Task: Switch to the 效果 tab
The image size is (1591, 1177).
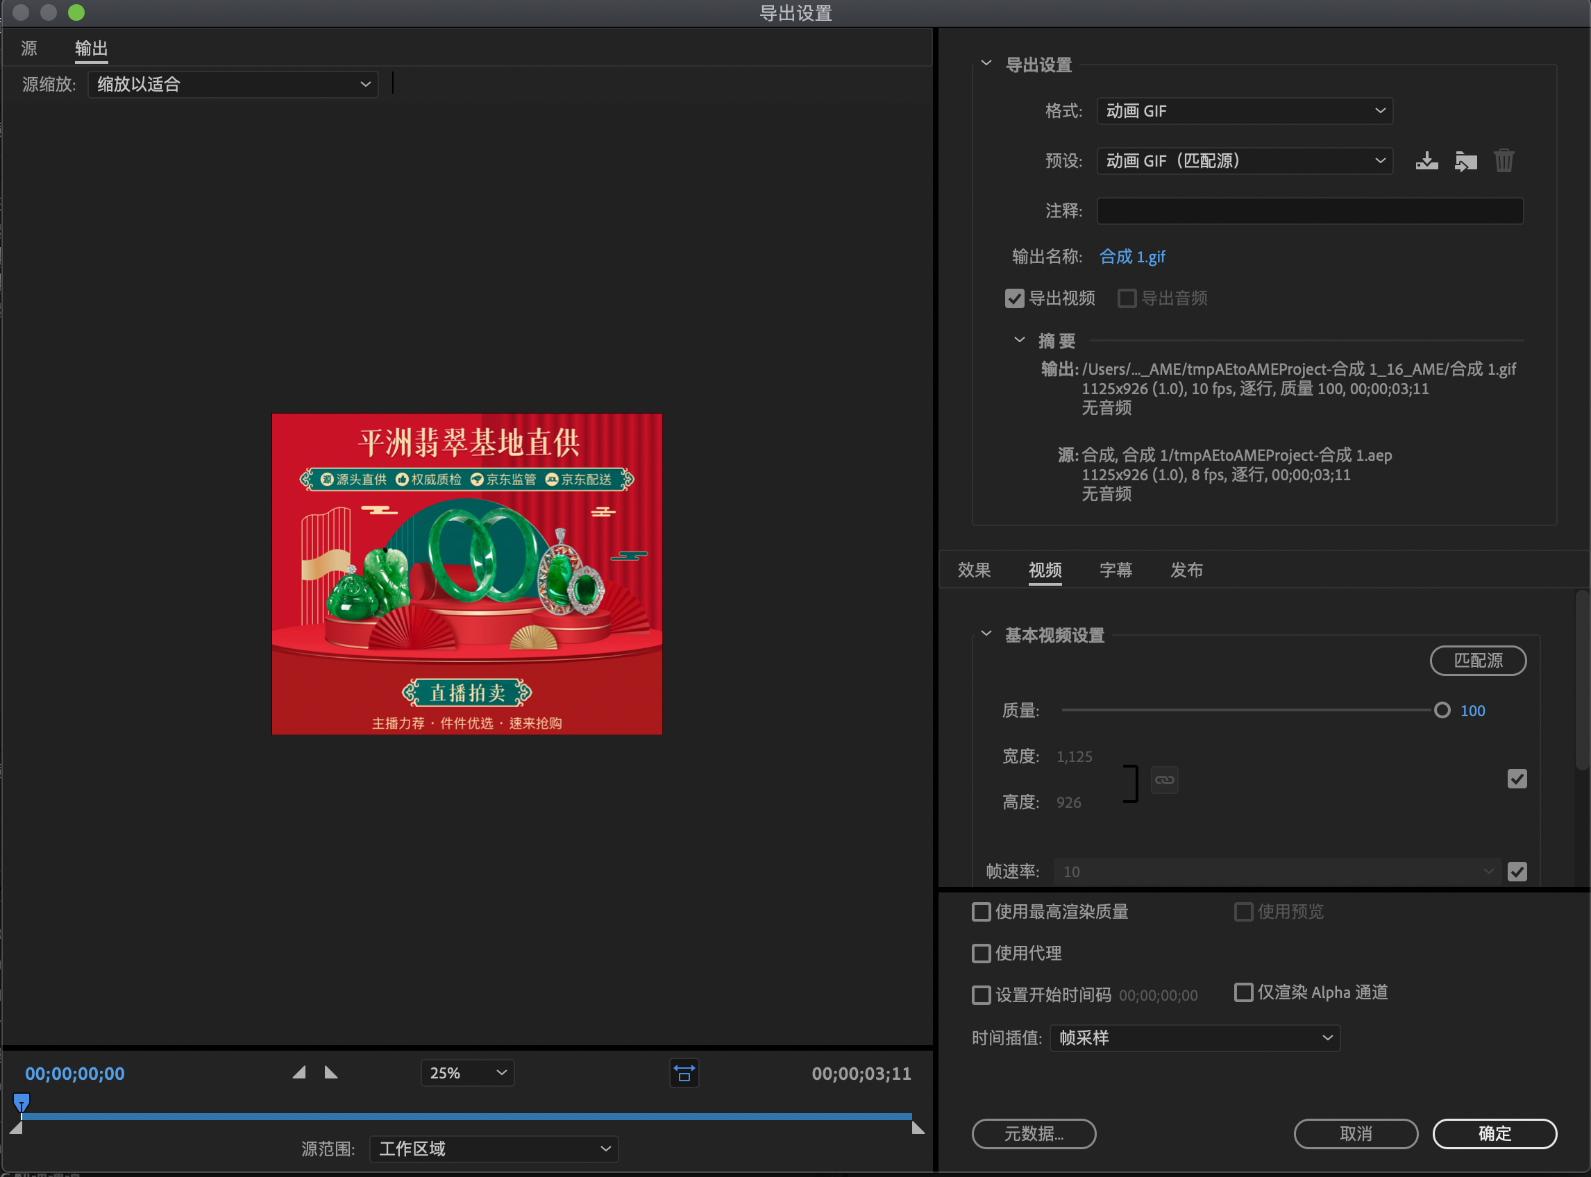Action: tap(974, 570)
